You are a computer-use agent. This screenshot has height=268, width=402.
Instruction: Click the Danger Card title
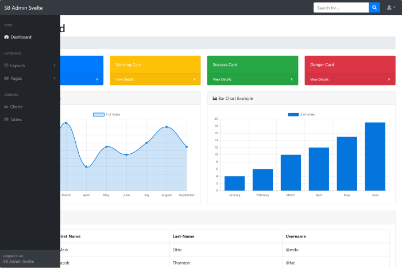(322, 65)
